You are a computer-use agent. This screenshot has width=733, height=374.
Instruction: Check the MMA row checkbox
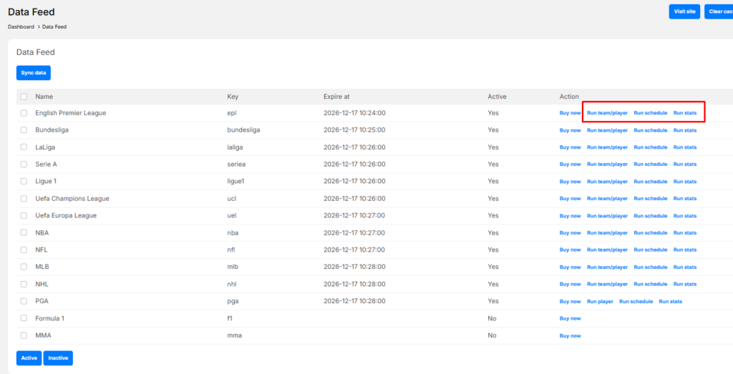[x=24, y=335]
